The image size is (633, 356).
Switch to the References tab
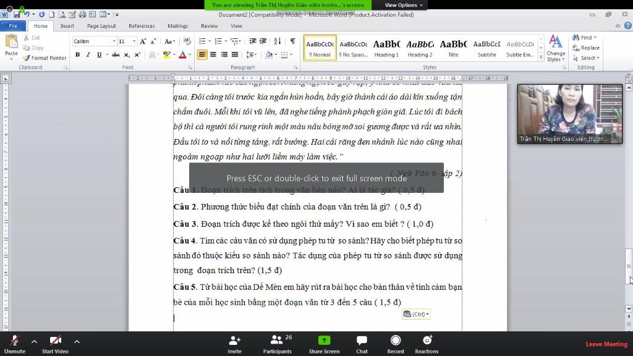[x=142, y=26]
